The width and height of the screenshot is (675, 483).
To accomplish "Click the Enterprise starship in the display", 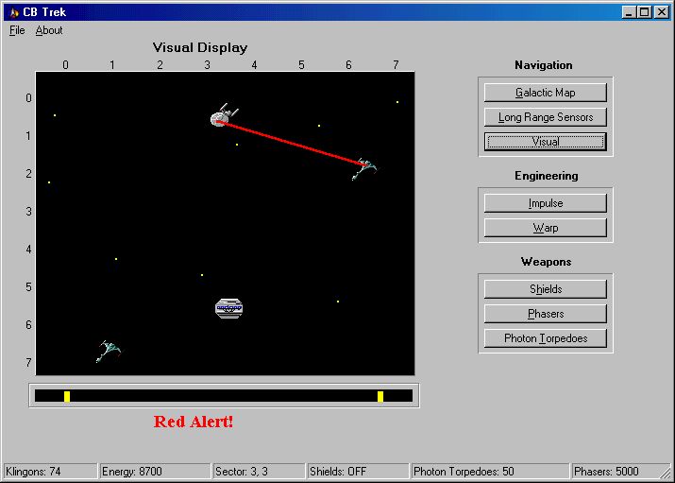I will pos(223,117).
